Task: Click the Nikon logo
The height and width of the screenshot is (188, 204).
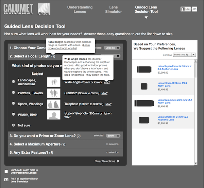Action: (44, 9)
